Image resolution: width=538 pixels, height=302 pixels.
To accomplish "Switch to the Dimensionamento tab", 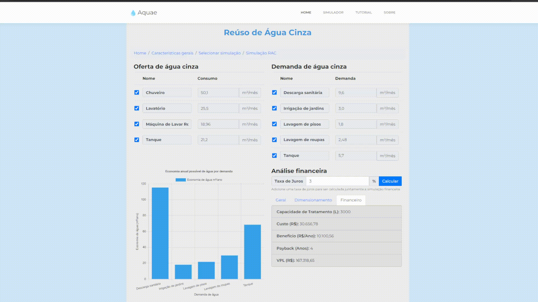I will coord(313,200).
